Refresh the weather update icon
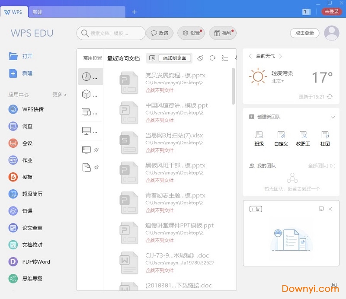The height and width of the screenshot is (299, 346). pyautogui.click(x=330, y=97)
